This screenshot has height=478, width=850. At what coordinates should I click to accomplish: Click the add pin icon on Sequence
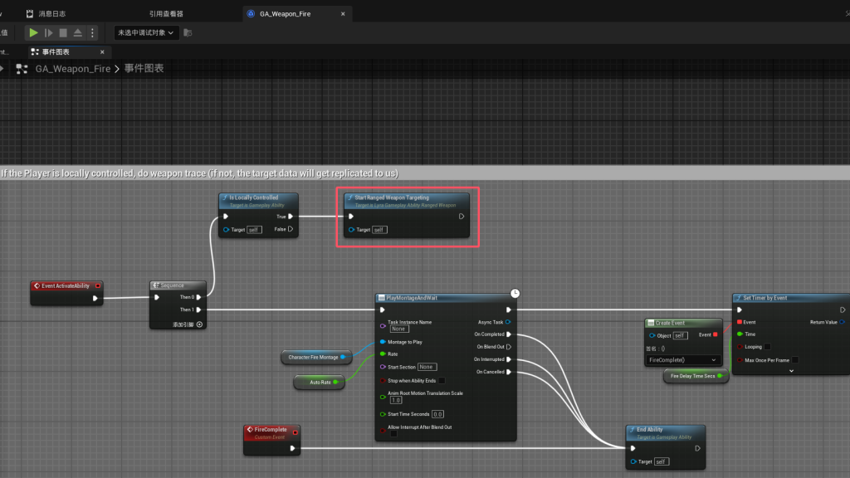199,324
